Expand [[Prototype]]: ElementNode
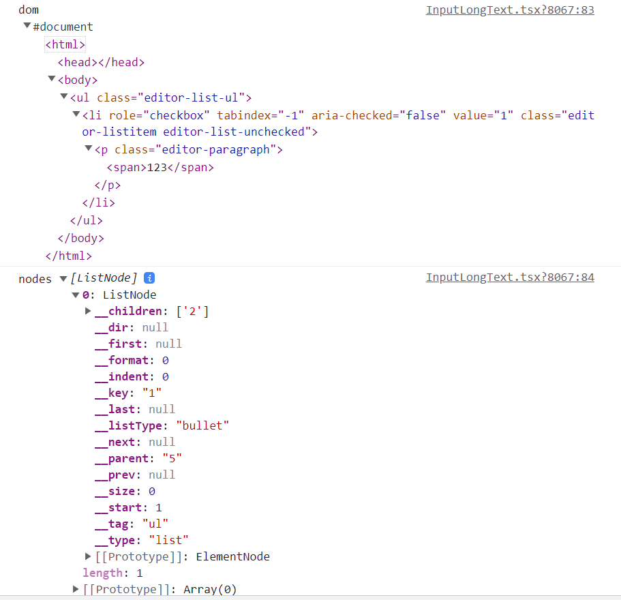The height and width of the screenshot is (600, 621). click(x=87, y=556)
